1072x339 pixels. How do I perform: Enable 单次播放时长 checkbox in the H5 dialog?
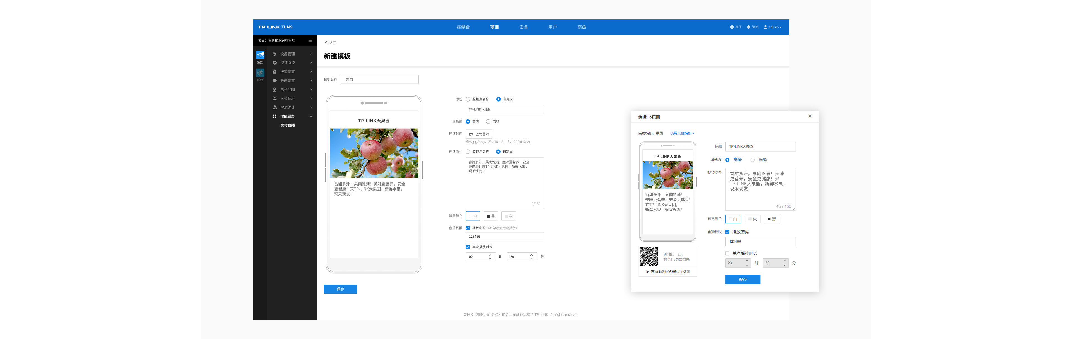point(728,253)
